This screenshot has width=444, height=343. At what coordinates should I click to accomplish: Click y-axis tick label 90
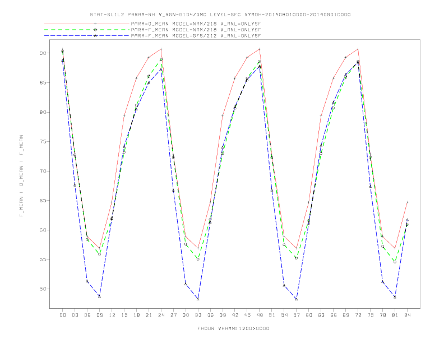[43, 53]
